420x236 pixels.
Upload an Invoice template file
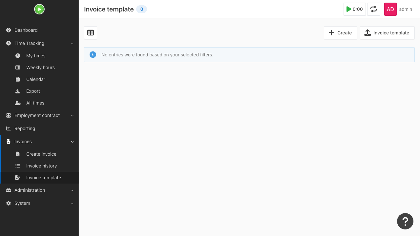point(387,33)
